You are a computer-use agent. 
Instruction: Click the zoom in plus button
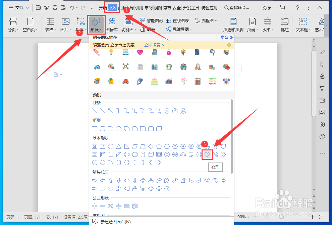click(313, 217)
